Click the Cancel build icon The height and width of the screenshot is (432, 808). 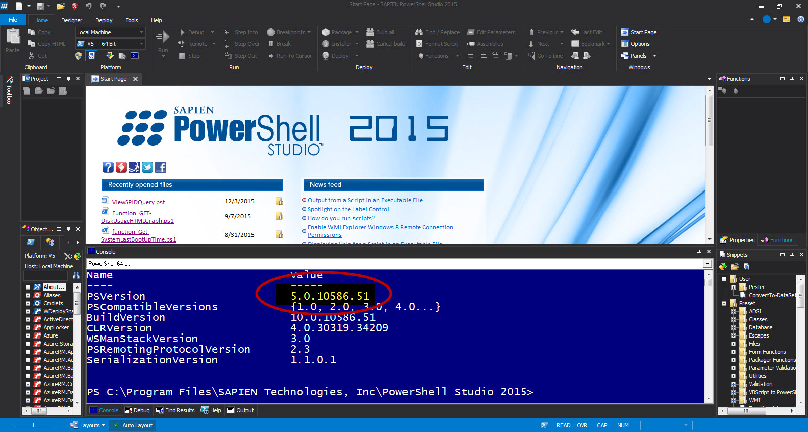click(370, 44)
